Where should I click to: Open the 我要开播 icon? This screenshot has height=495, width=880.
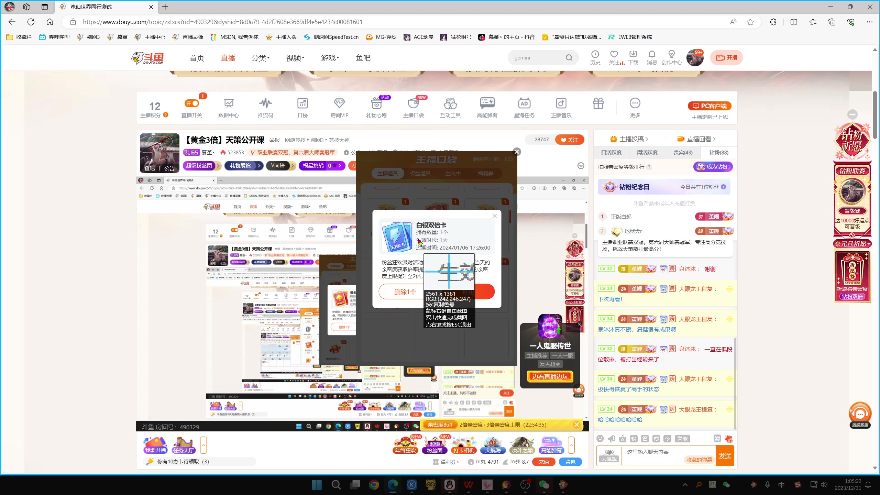click(156, 445)
